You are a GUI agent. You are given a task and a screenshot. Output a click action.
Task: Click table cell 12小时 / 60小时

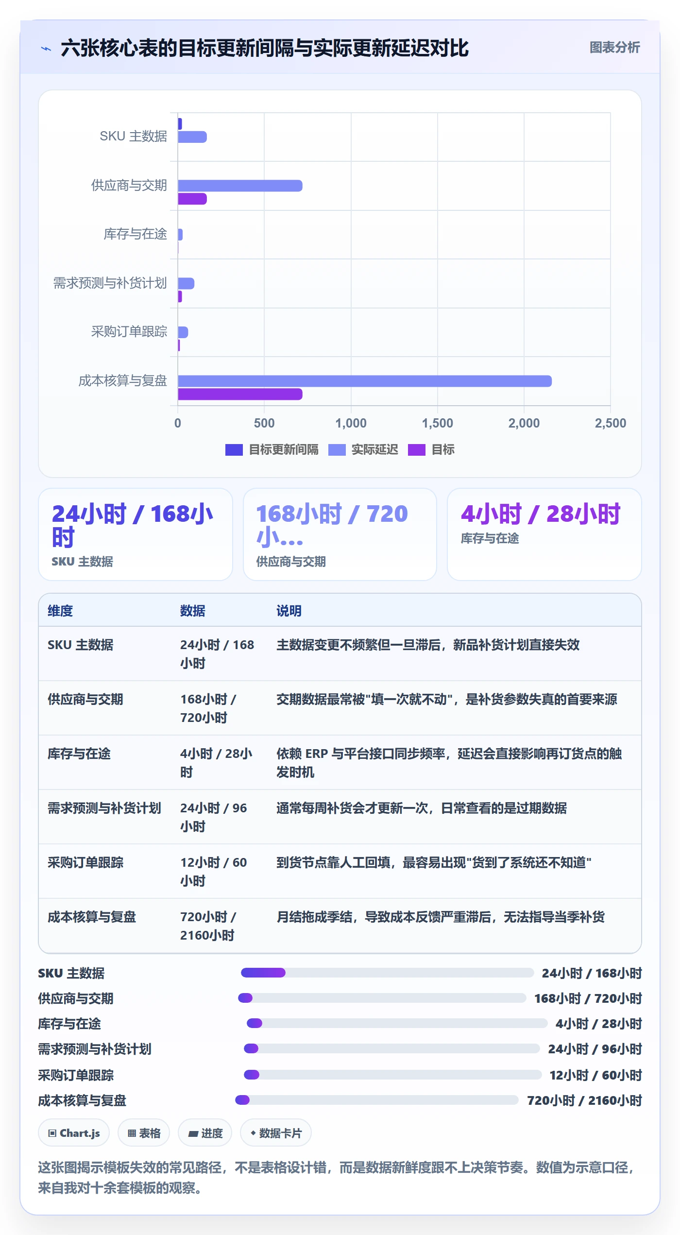[x=214, y=872]
